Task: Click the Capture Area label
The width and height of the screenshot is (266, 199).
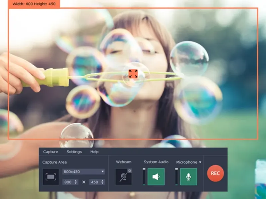Action: click(x=55, y=162)
